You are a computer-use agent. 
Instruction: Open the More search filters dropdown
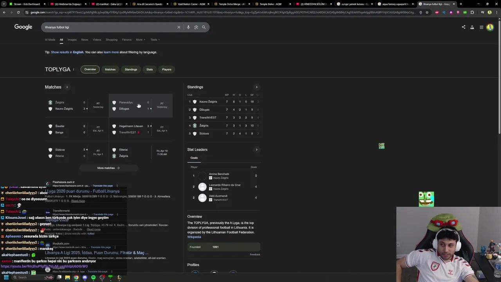(x=140, y=40)
